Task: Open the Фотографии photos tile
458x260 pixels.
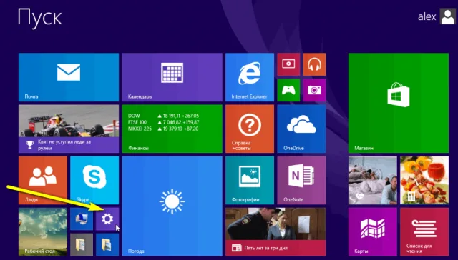Action: [250, 180]
